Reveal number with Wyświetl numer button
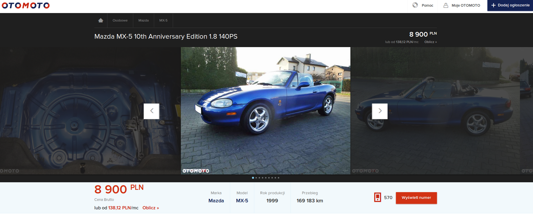This screenshot has height=216, width=533. [416, 198]
